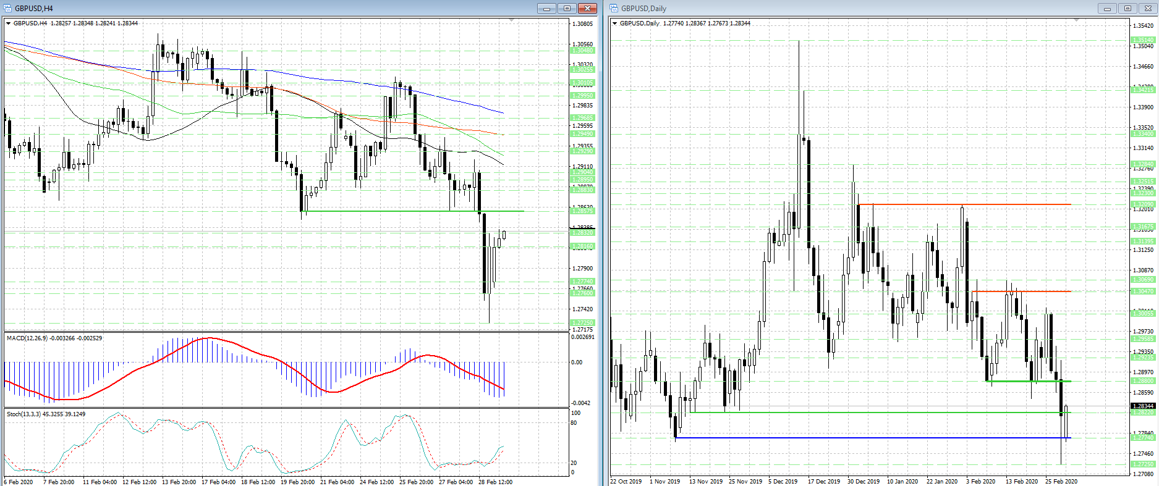Minimize the GBPUSD,H4 chart window

(546, 8)
